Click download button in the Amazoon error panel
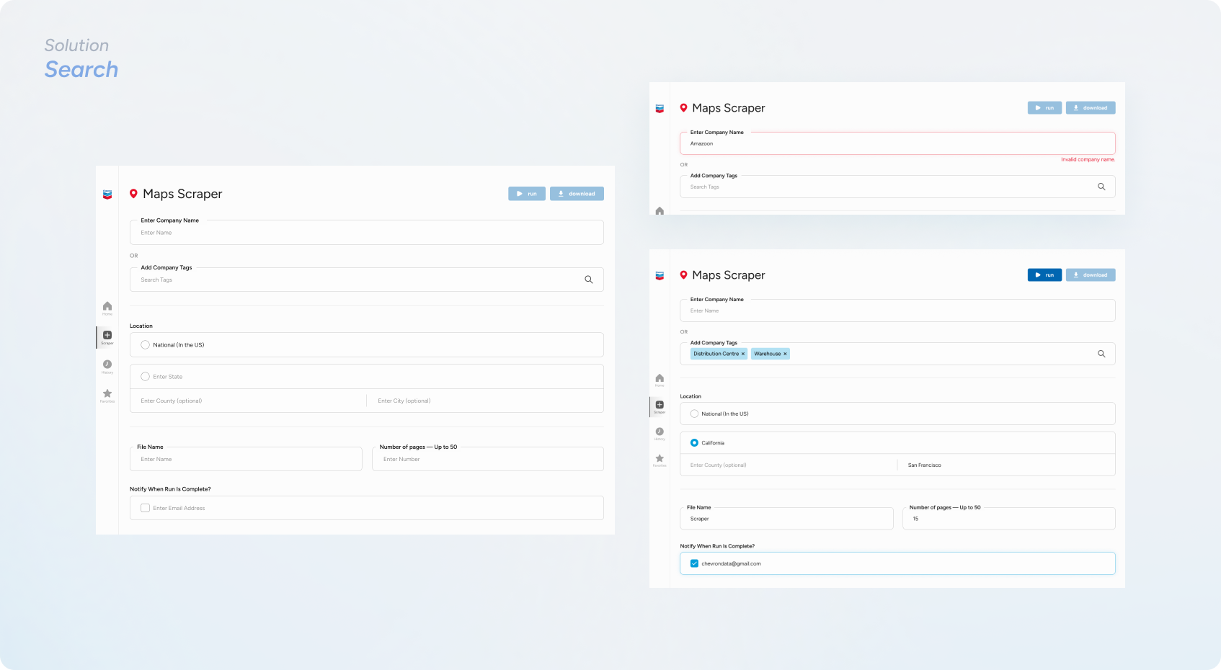 tap(1090, 108)
